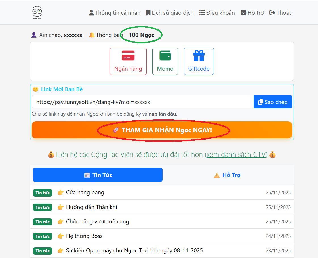Open the Giftcode gift box icon
The height and width of the screenshot is (258, 318).
pos(199,56)
